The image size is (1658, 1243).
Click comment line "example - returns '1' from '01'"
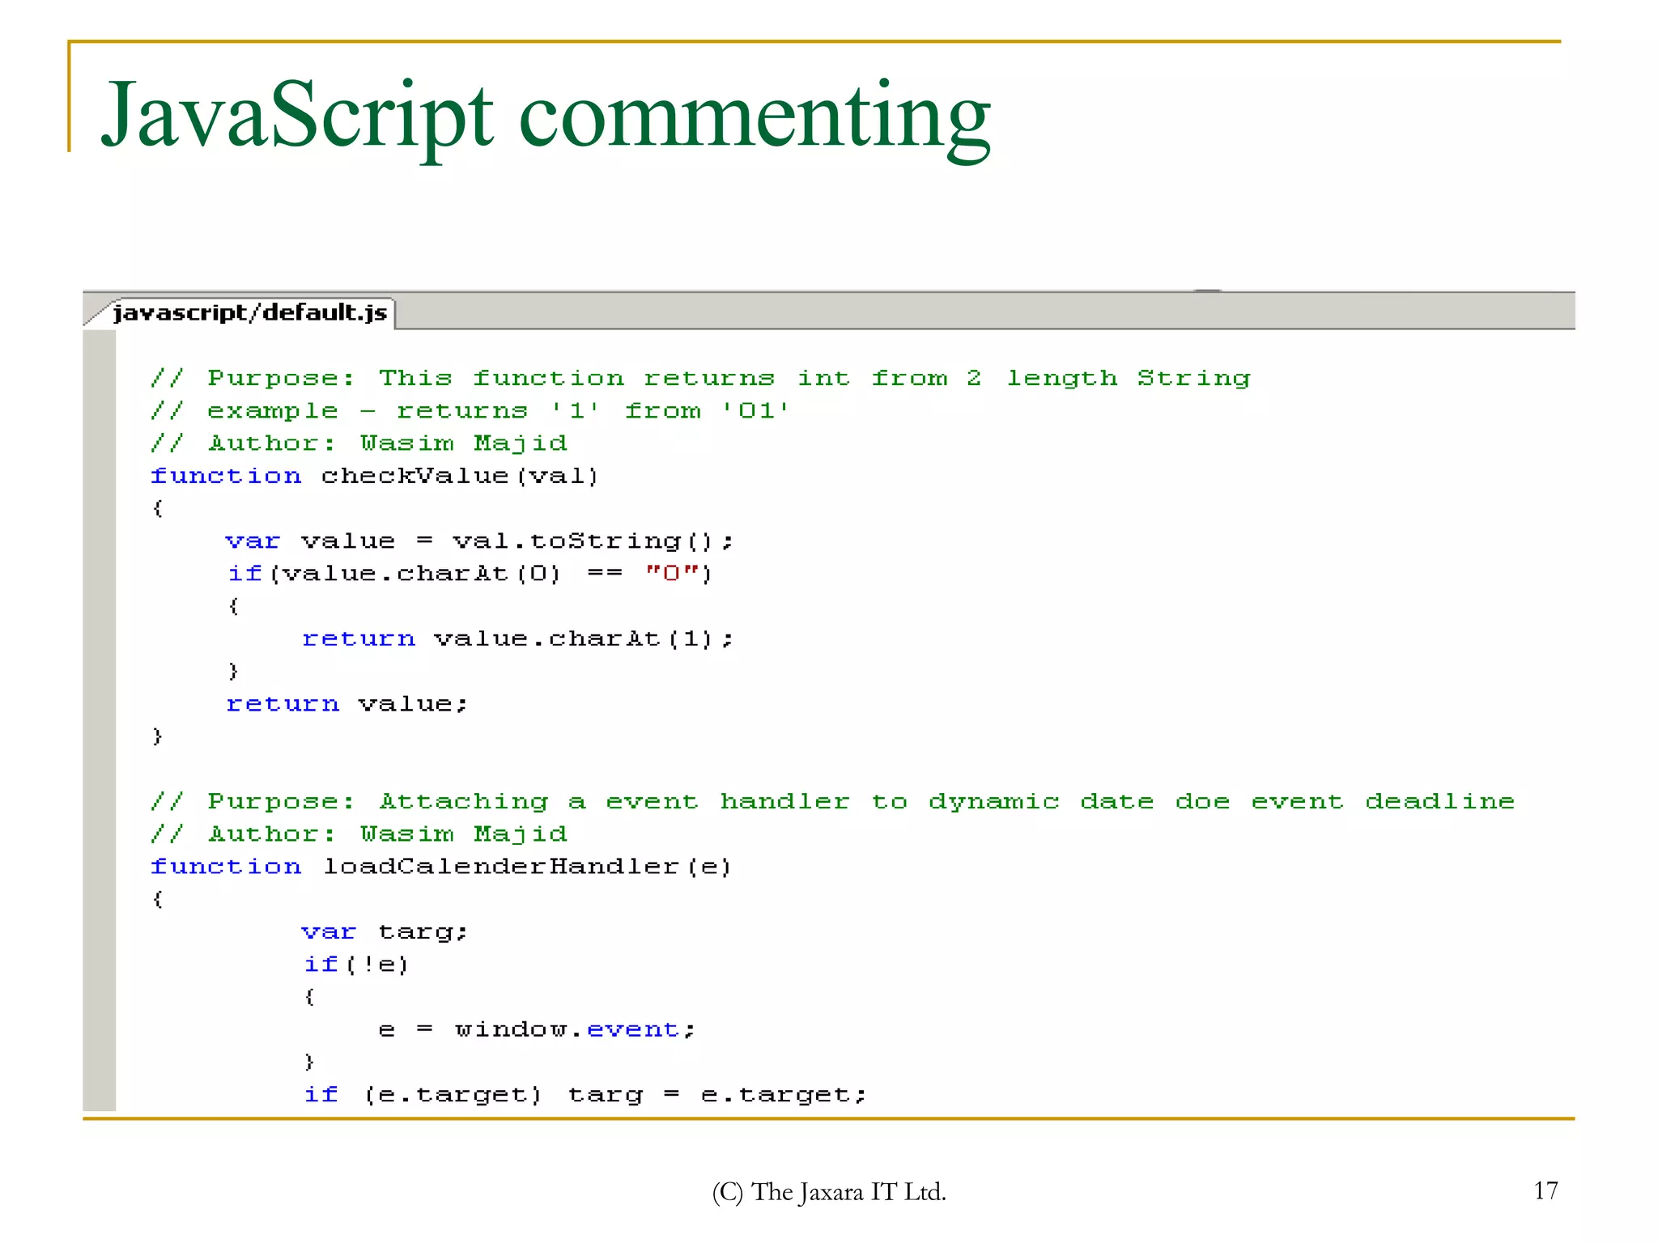pos(470,411)
